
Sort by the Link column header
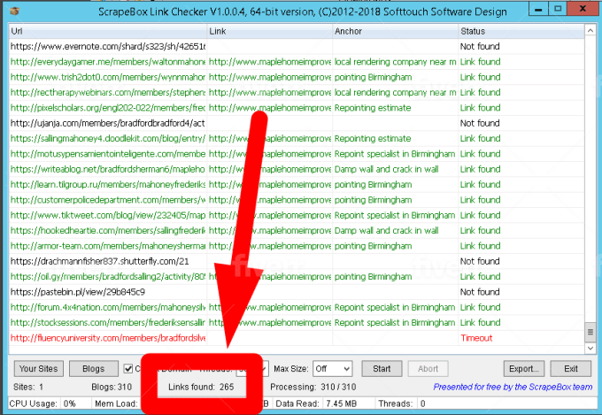coord(269,31)
